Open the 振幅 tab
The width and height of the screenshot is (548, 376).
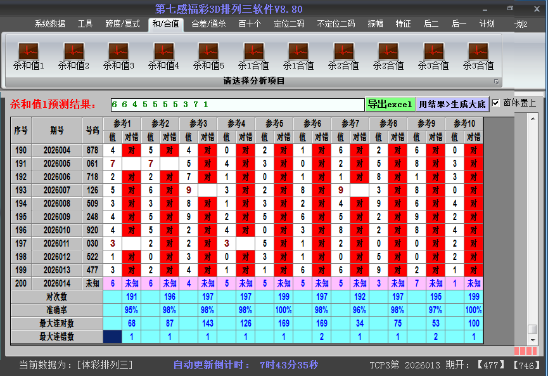point(376,24)
